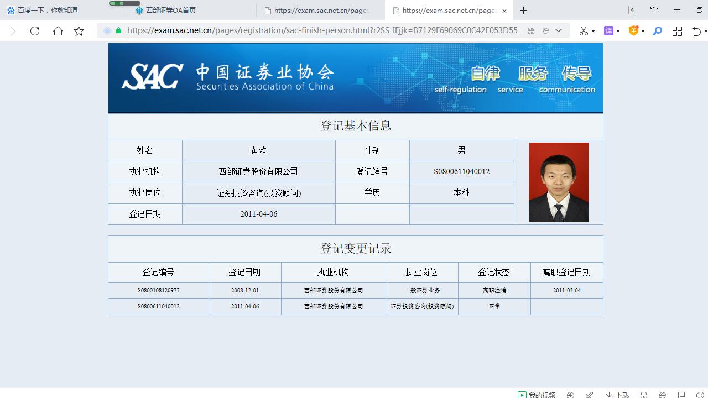Switch to the 百度一下，你就知道 tab
Viewport: 708px width, 398px height.
coord(48,10)
